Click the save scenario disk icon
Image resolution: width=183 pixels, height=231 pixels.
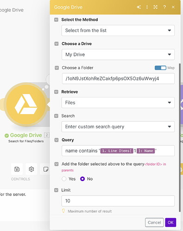click(x=17, y=169)
